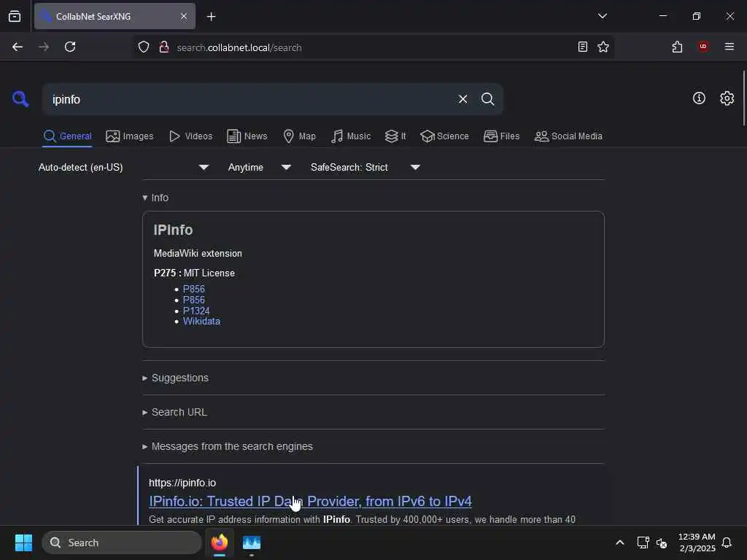Switch to Science search tab
Viewport: 747px width, 560px height.
click(x=444, y=136)
